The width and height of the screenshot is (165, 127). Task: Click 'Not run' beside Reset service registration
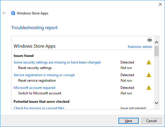click(x=126, y=81)
